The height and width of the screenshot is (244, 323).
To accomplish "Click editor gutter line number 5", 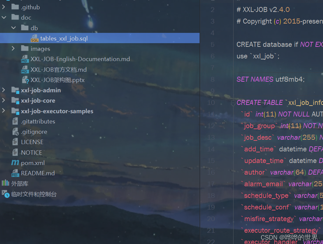I will click(212, 44).
